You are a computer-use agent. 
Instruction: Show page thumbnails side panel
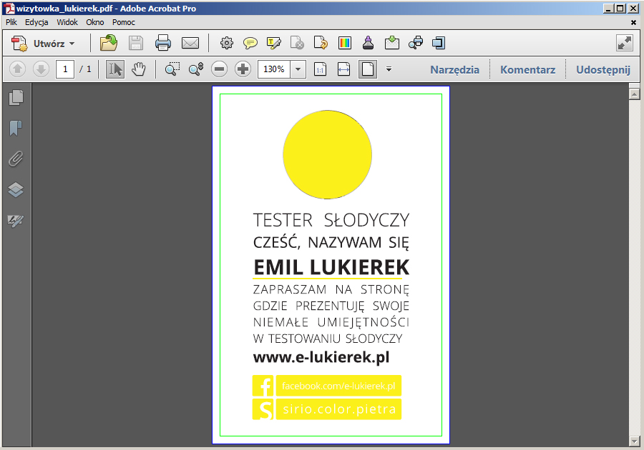coord(16,98)
